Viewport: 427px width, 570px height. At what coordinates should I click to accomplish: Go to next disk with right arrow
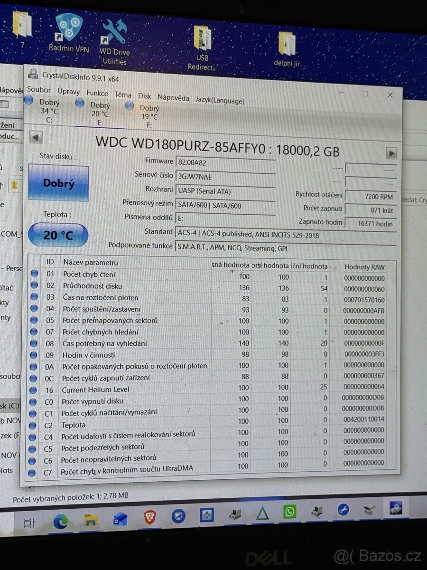[x=391, y=153]
